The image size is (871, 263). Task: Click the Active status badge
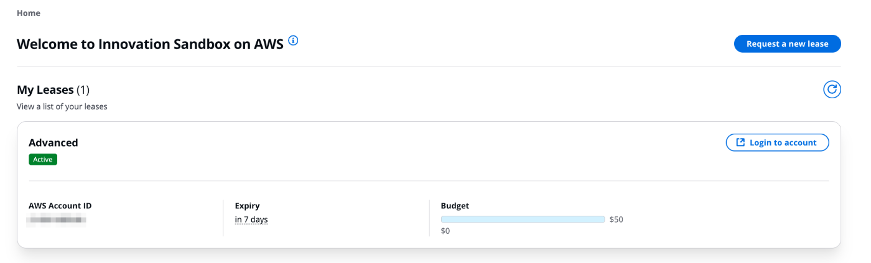tap(43, 159)
